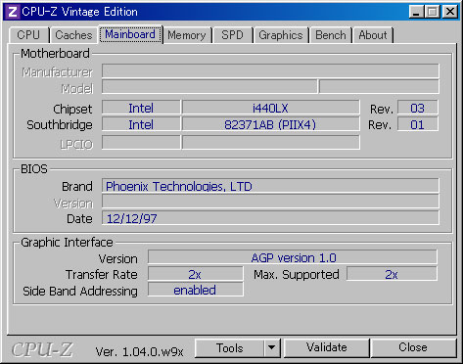Click the 82371AB (PIIX4) southbridge value
Screen dimensions: 463x364
[270, 124]
